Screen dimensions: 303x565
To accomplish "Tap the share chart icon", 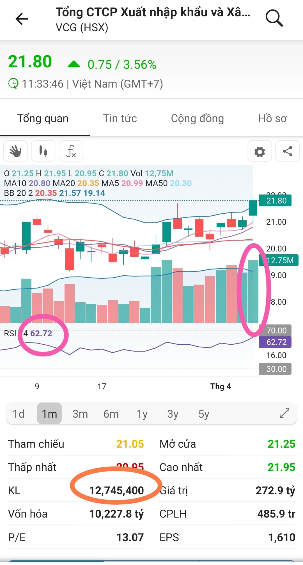I will point(288,151).
